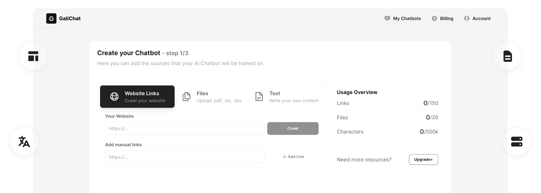The image size is (541, 193).
Task: Click the document floating icon
Action: (x=508, y=56)
